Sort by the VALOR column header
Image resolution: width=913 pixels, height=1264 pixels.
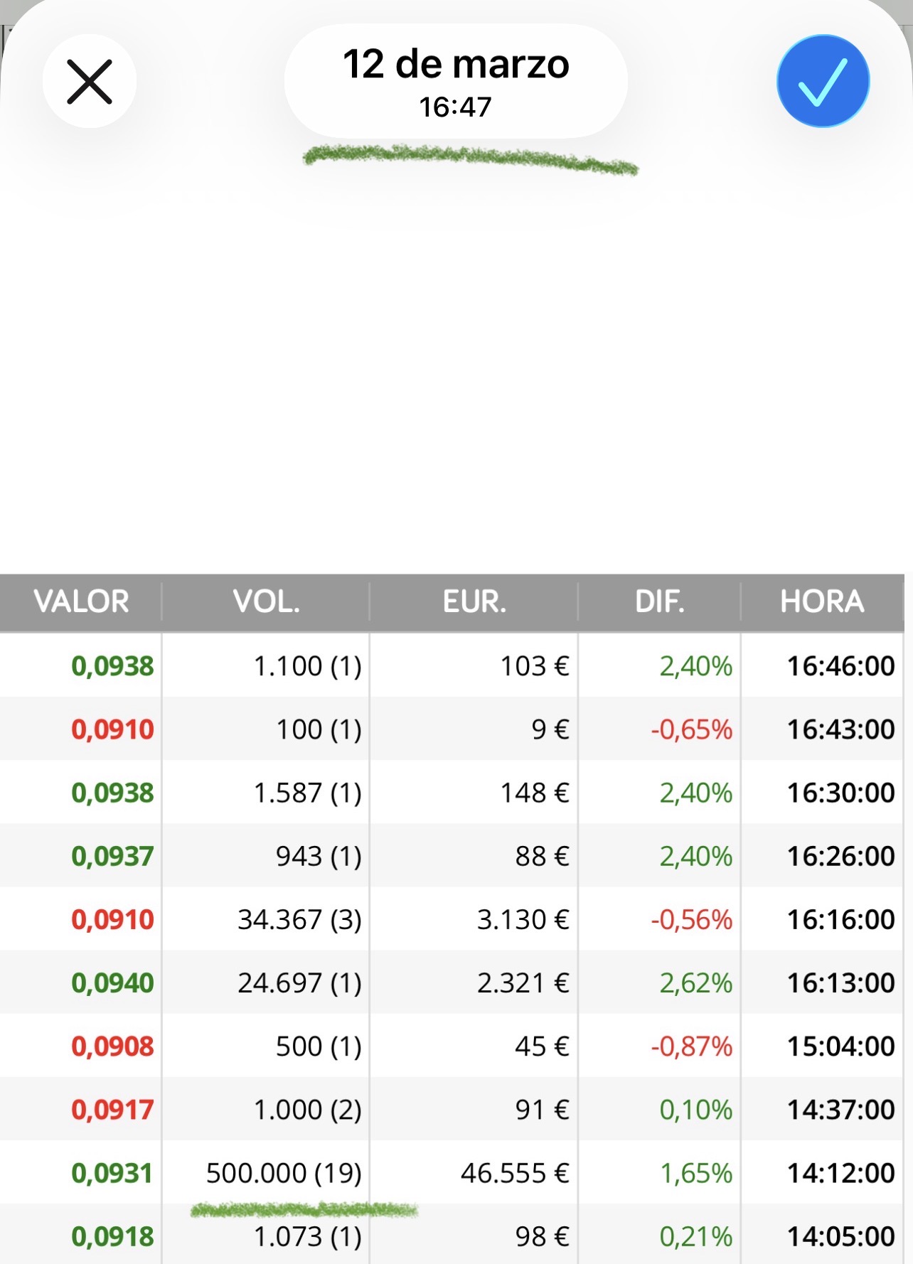click(81, 602)
